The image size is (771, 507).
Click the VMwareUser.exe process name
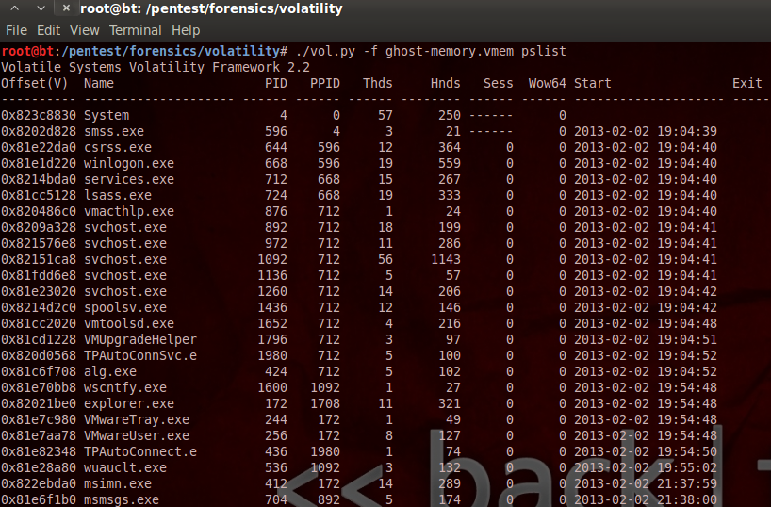point(137,435)
